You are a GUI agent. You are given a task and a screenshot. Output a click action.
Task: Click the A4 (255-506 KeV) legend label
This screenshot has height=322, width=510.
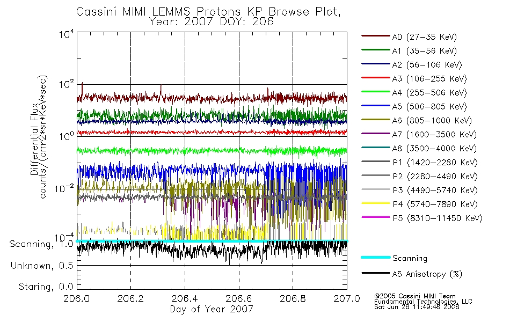[429, 93]
